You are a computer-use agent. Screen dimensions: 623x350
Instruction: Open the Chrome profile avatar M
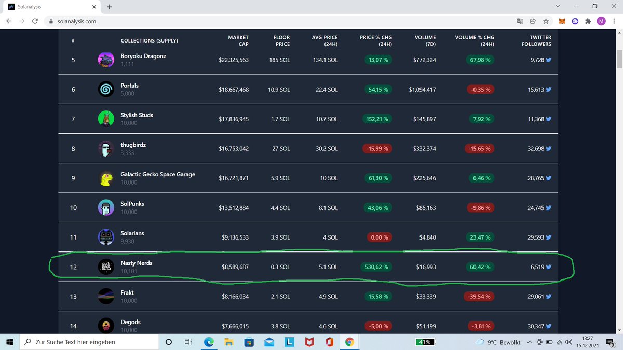pos(601,21)
